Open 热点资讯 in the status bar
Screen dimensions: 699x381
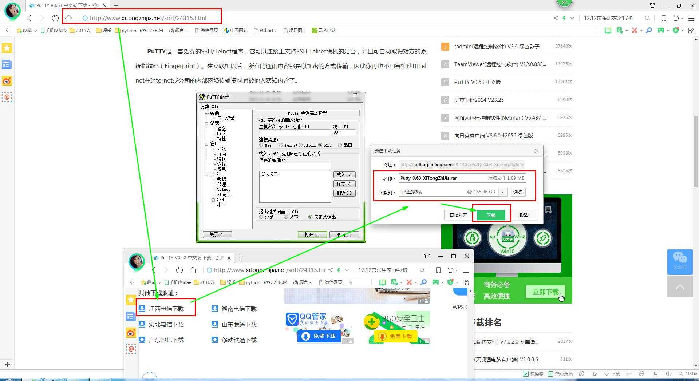(x=560, y=373)
